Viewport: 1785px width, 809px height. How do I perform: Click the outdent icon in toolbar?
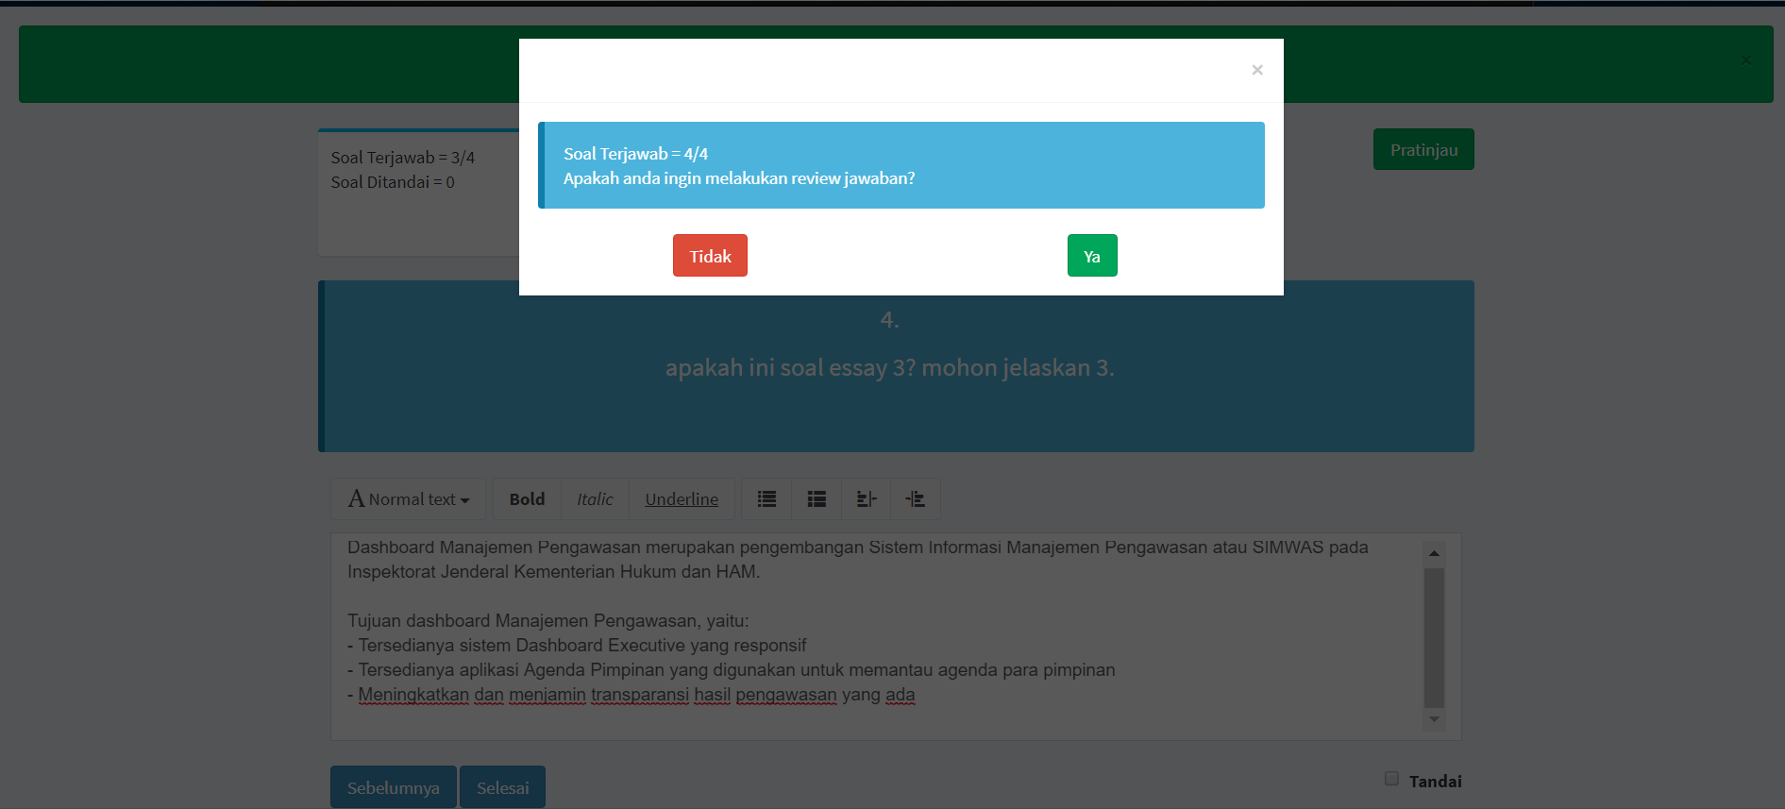[x=866, y=499]
